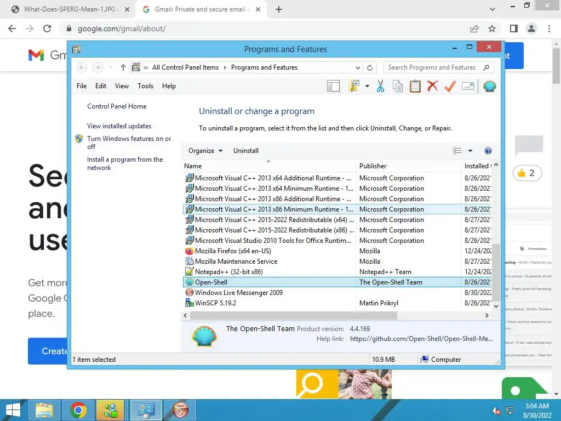Expand the view options dropdown arrow
The image size is (561, 421).
point(470,151)
